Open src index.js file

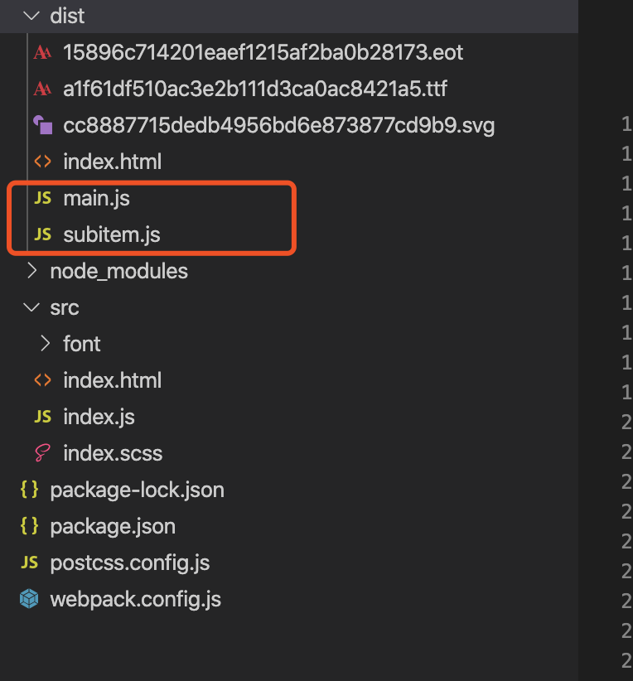tap(99, 418)
